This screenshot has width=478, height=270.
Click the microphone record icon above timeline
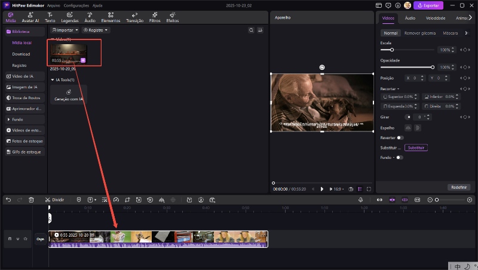(x=360, y=200)
